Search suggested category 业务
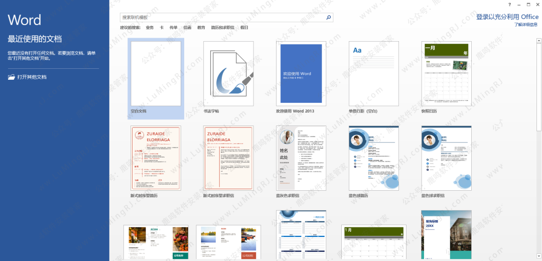This screenshot has height=261, width=542. (150, 28)
